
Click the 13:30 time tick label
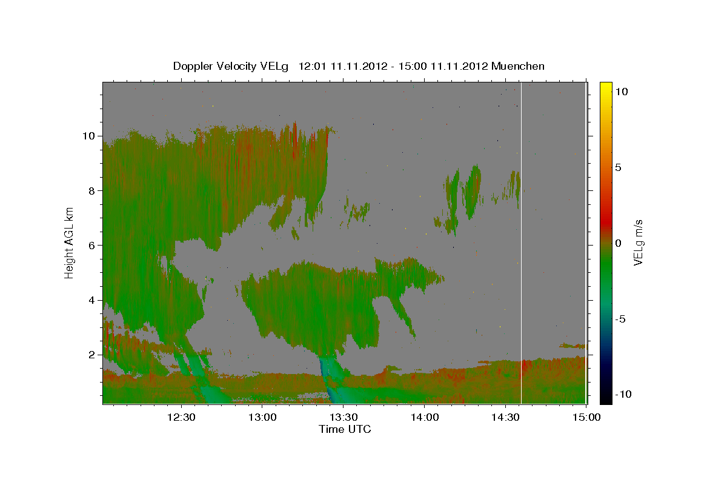343,418
